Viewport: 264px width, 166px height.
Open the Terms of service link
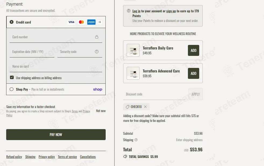point(67,157)
